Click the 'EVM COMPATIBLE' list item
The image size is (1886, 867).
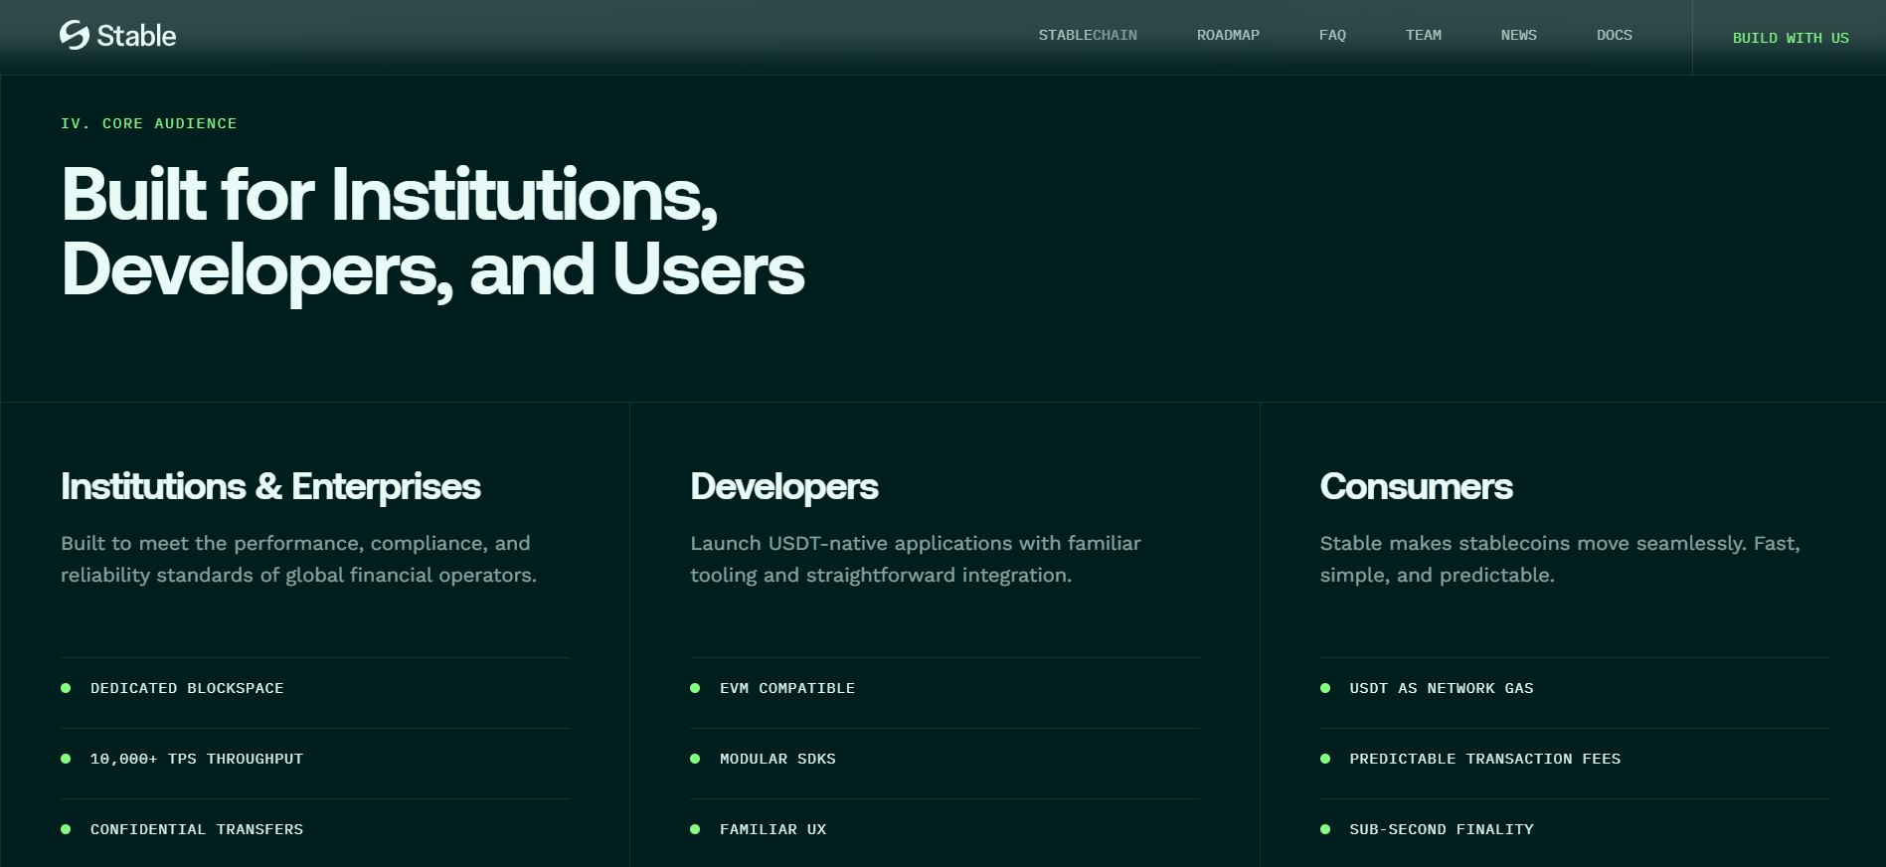[x=944, y=688]
